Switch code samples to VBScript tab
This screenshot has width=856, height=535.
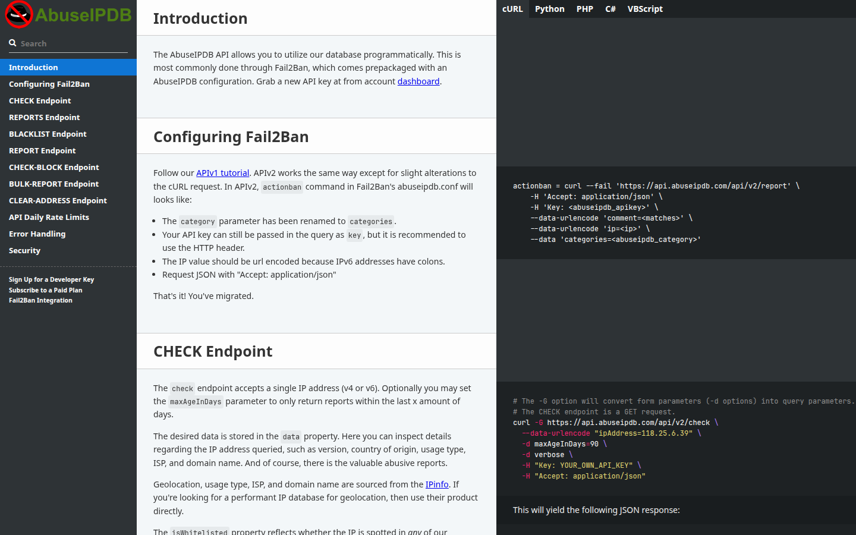[x=645, y=9]
